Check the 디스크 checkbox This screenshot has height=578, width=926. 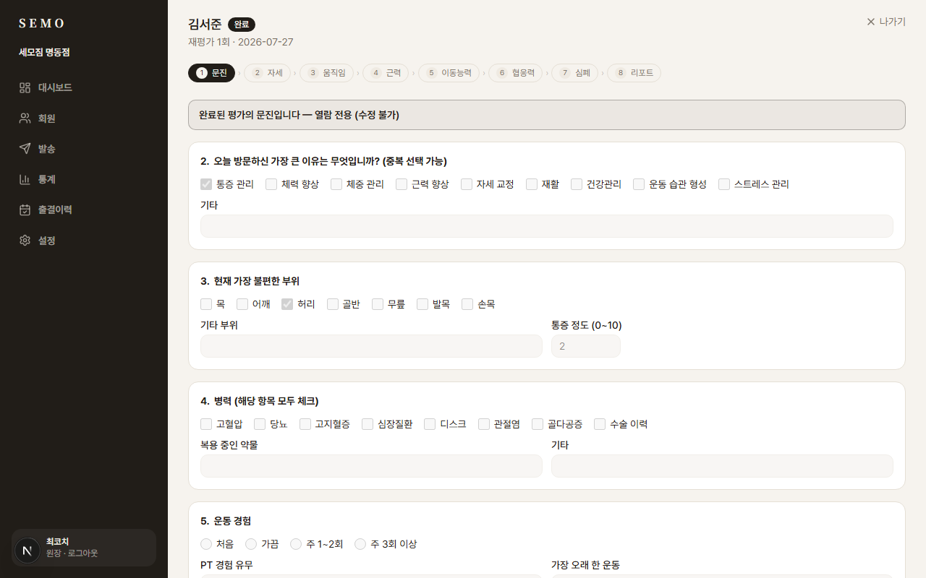(x=430, y=424)
